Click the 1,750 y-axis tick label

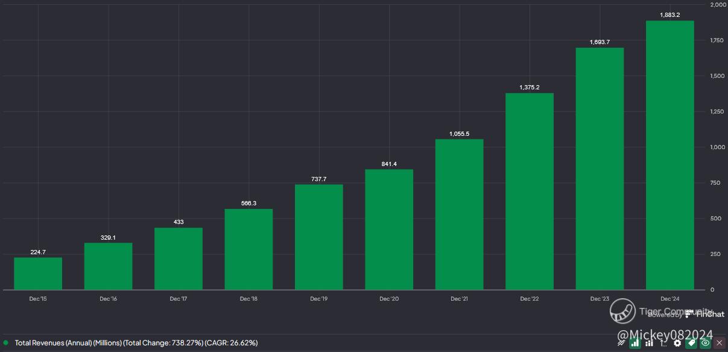[717, 40]
